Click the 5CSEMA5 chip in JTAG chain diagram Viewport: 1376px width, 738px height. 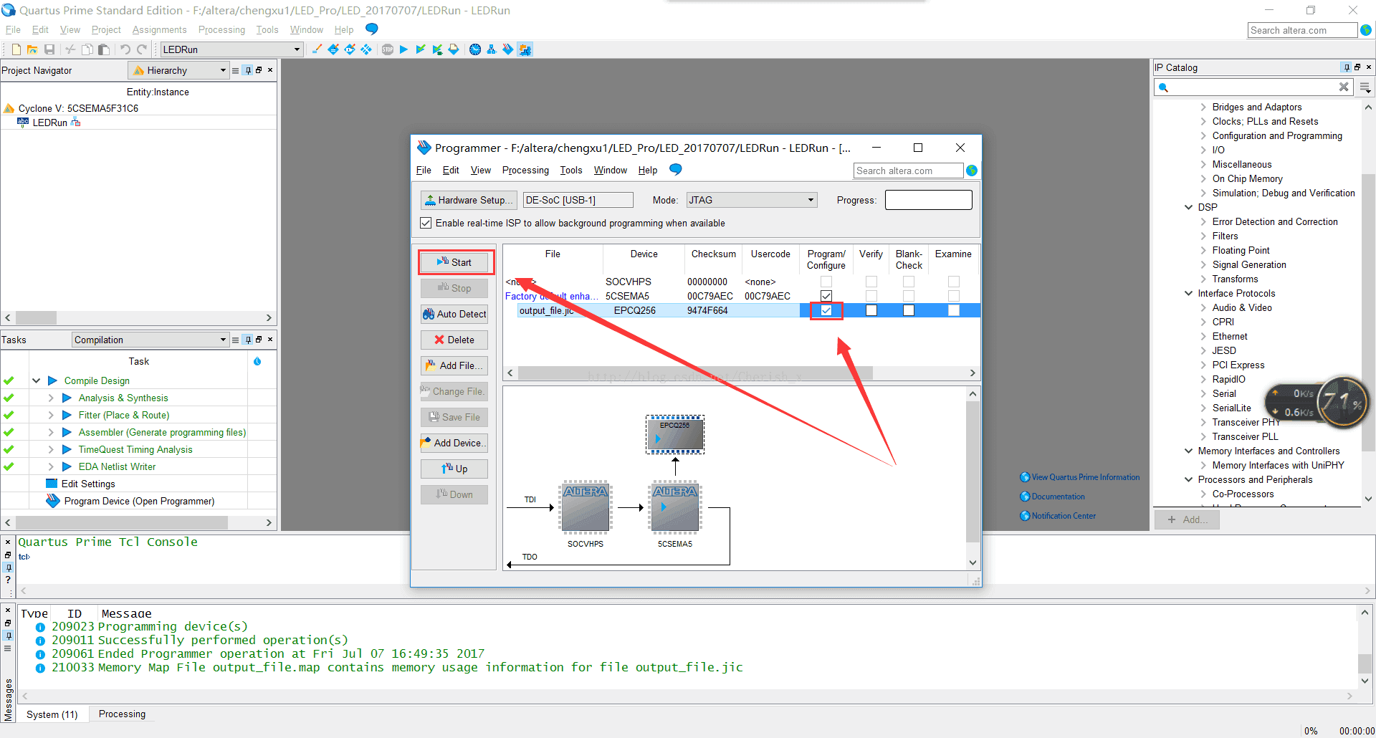[x=675, y=507]
